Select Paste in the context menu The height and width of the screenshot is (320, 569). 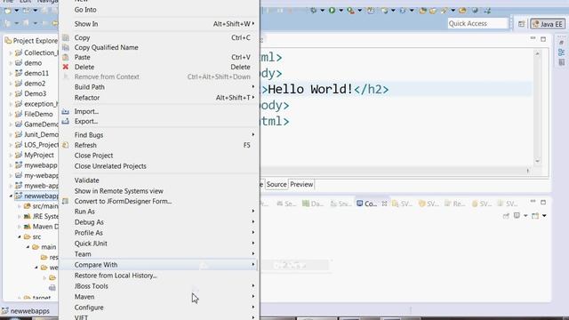(159, 57)
